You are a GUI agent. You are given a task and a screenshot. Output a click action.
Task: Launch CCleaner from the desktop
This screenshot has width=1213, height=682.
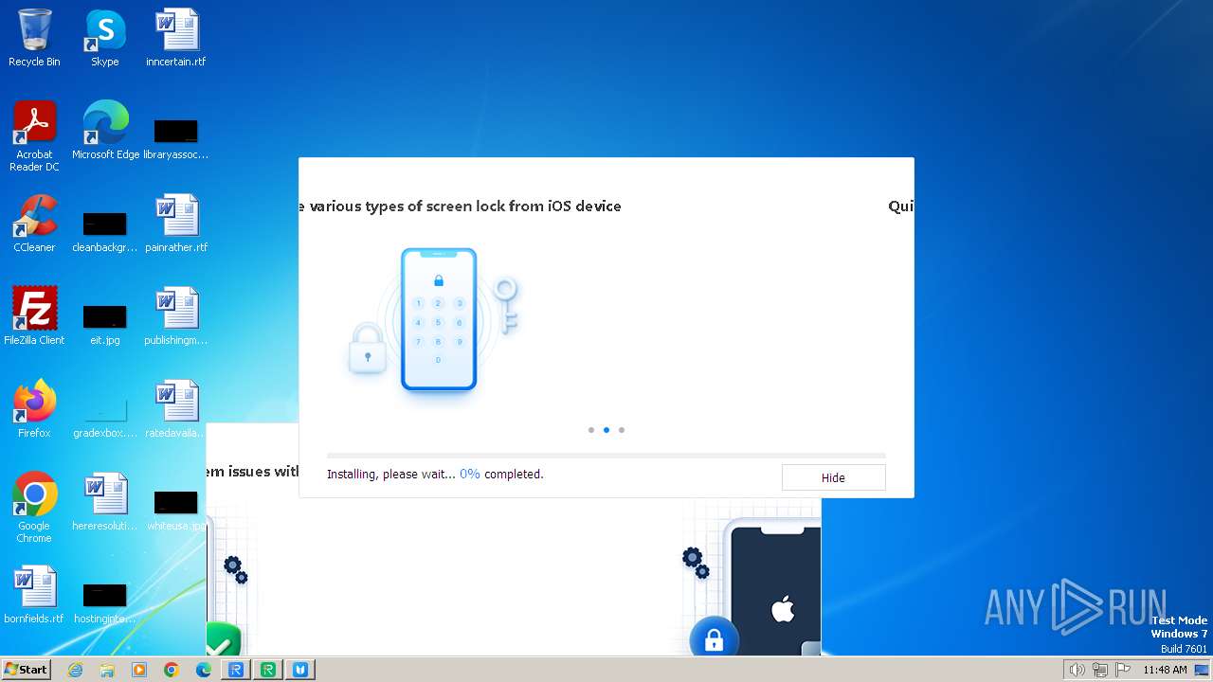[34, 224]
